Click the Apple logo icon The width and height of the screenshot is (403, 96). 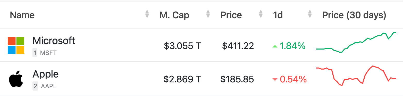click(16, 79)
